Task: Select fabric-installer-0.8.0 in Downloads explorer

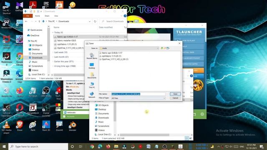Action: [65, 40]
